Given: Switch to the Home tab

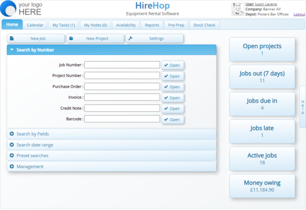Looking at the screenshot, I should coord(12,24).
